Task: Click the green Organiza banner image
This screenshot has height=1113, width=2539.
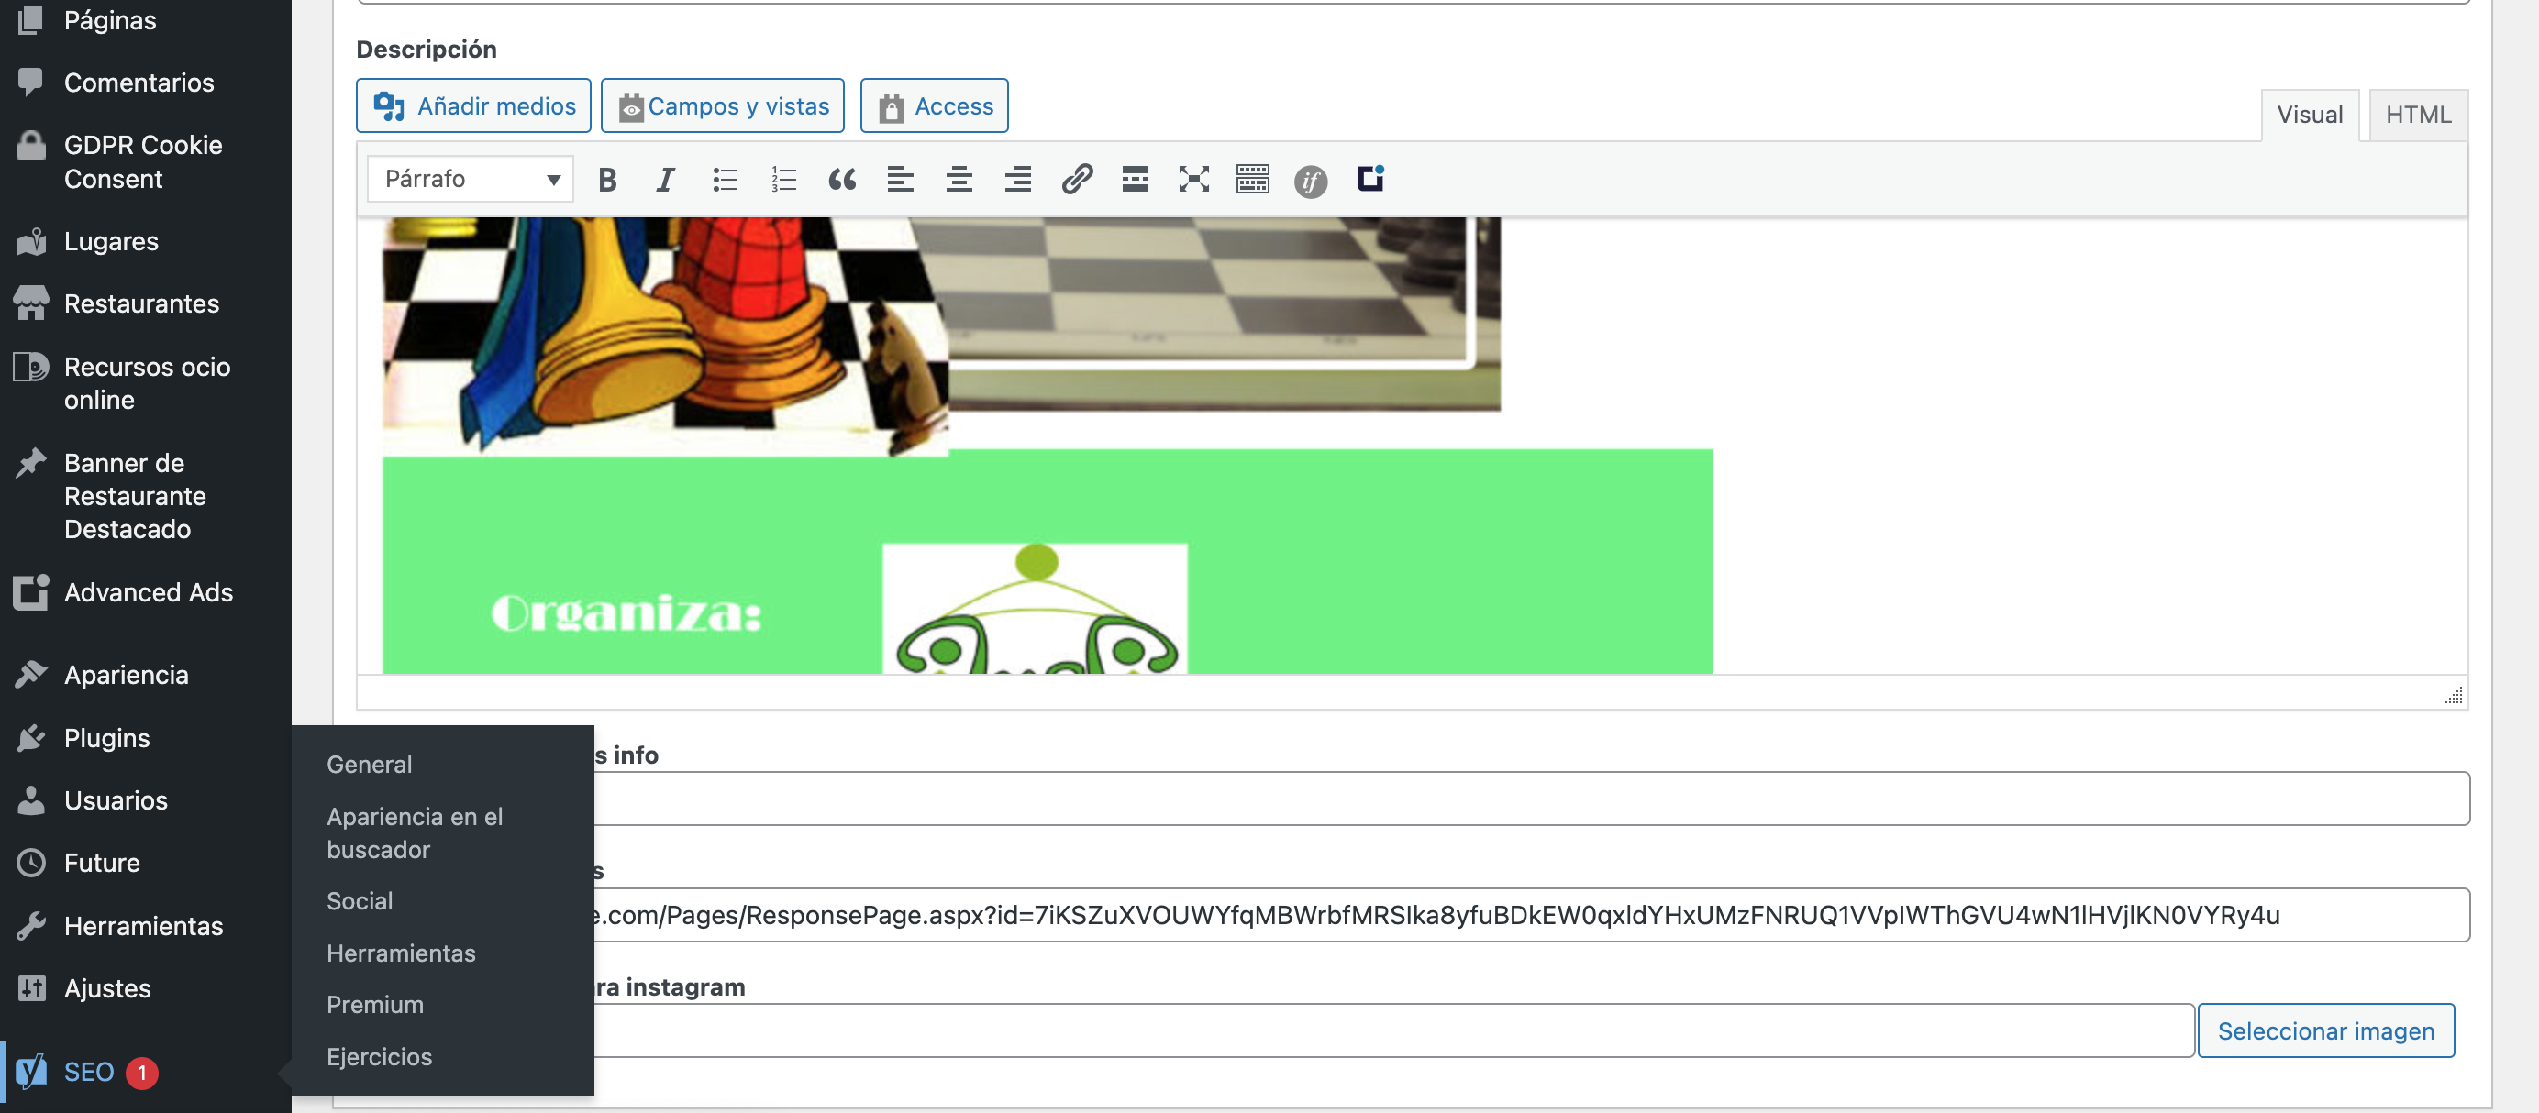Action: pos(1048,562)
